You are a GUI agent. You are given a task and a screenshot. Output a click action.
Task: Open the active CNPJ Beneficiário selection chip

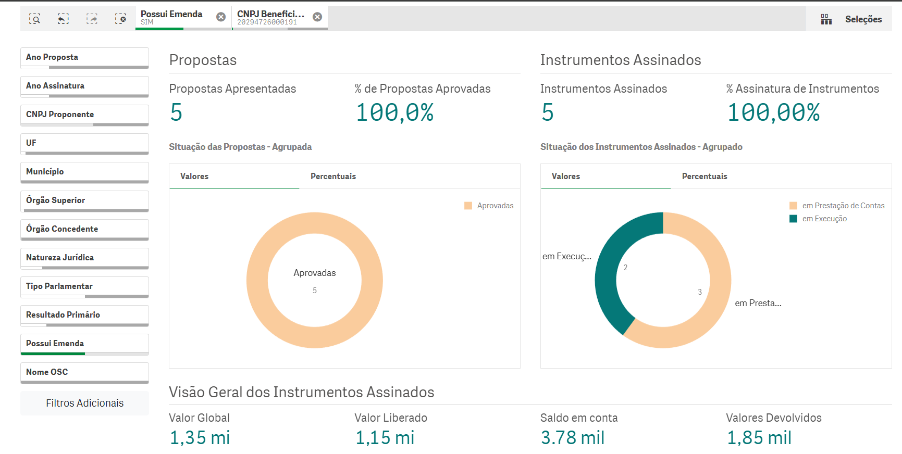270,18
